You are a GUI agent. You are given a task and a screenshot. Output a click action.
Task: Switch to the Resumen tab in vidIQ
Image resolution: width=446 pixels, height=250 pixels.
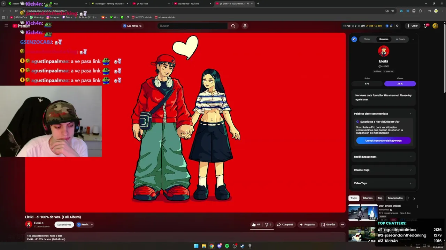(x=384, y=39)
